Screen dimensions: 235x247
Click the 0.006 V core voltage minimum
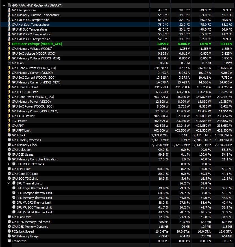tap(184, 44)
